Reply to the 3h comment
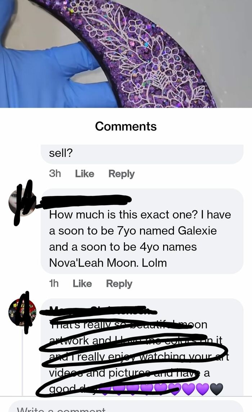 [121, 174]
